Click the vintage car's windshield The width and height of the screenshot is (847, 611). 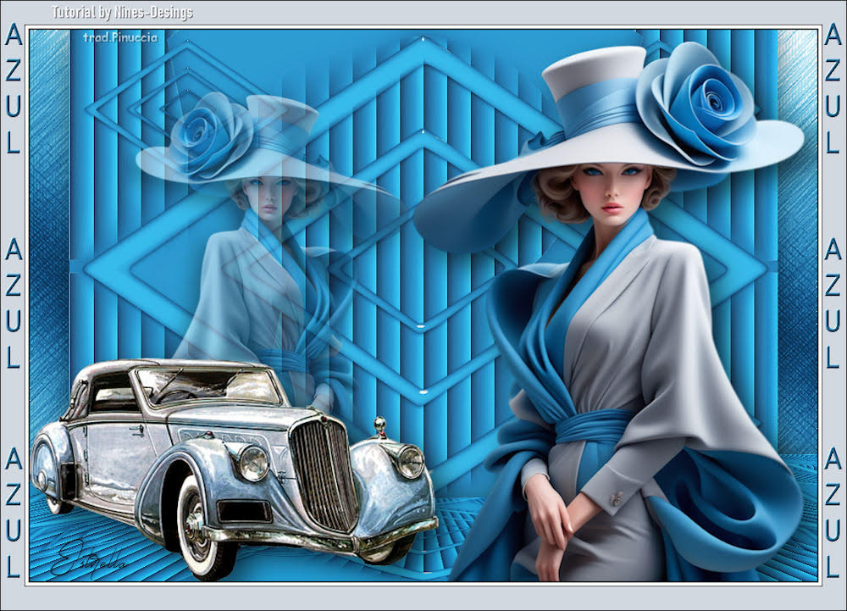[208, 386]
